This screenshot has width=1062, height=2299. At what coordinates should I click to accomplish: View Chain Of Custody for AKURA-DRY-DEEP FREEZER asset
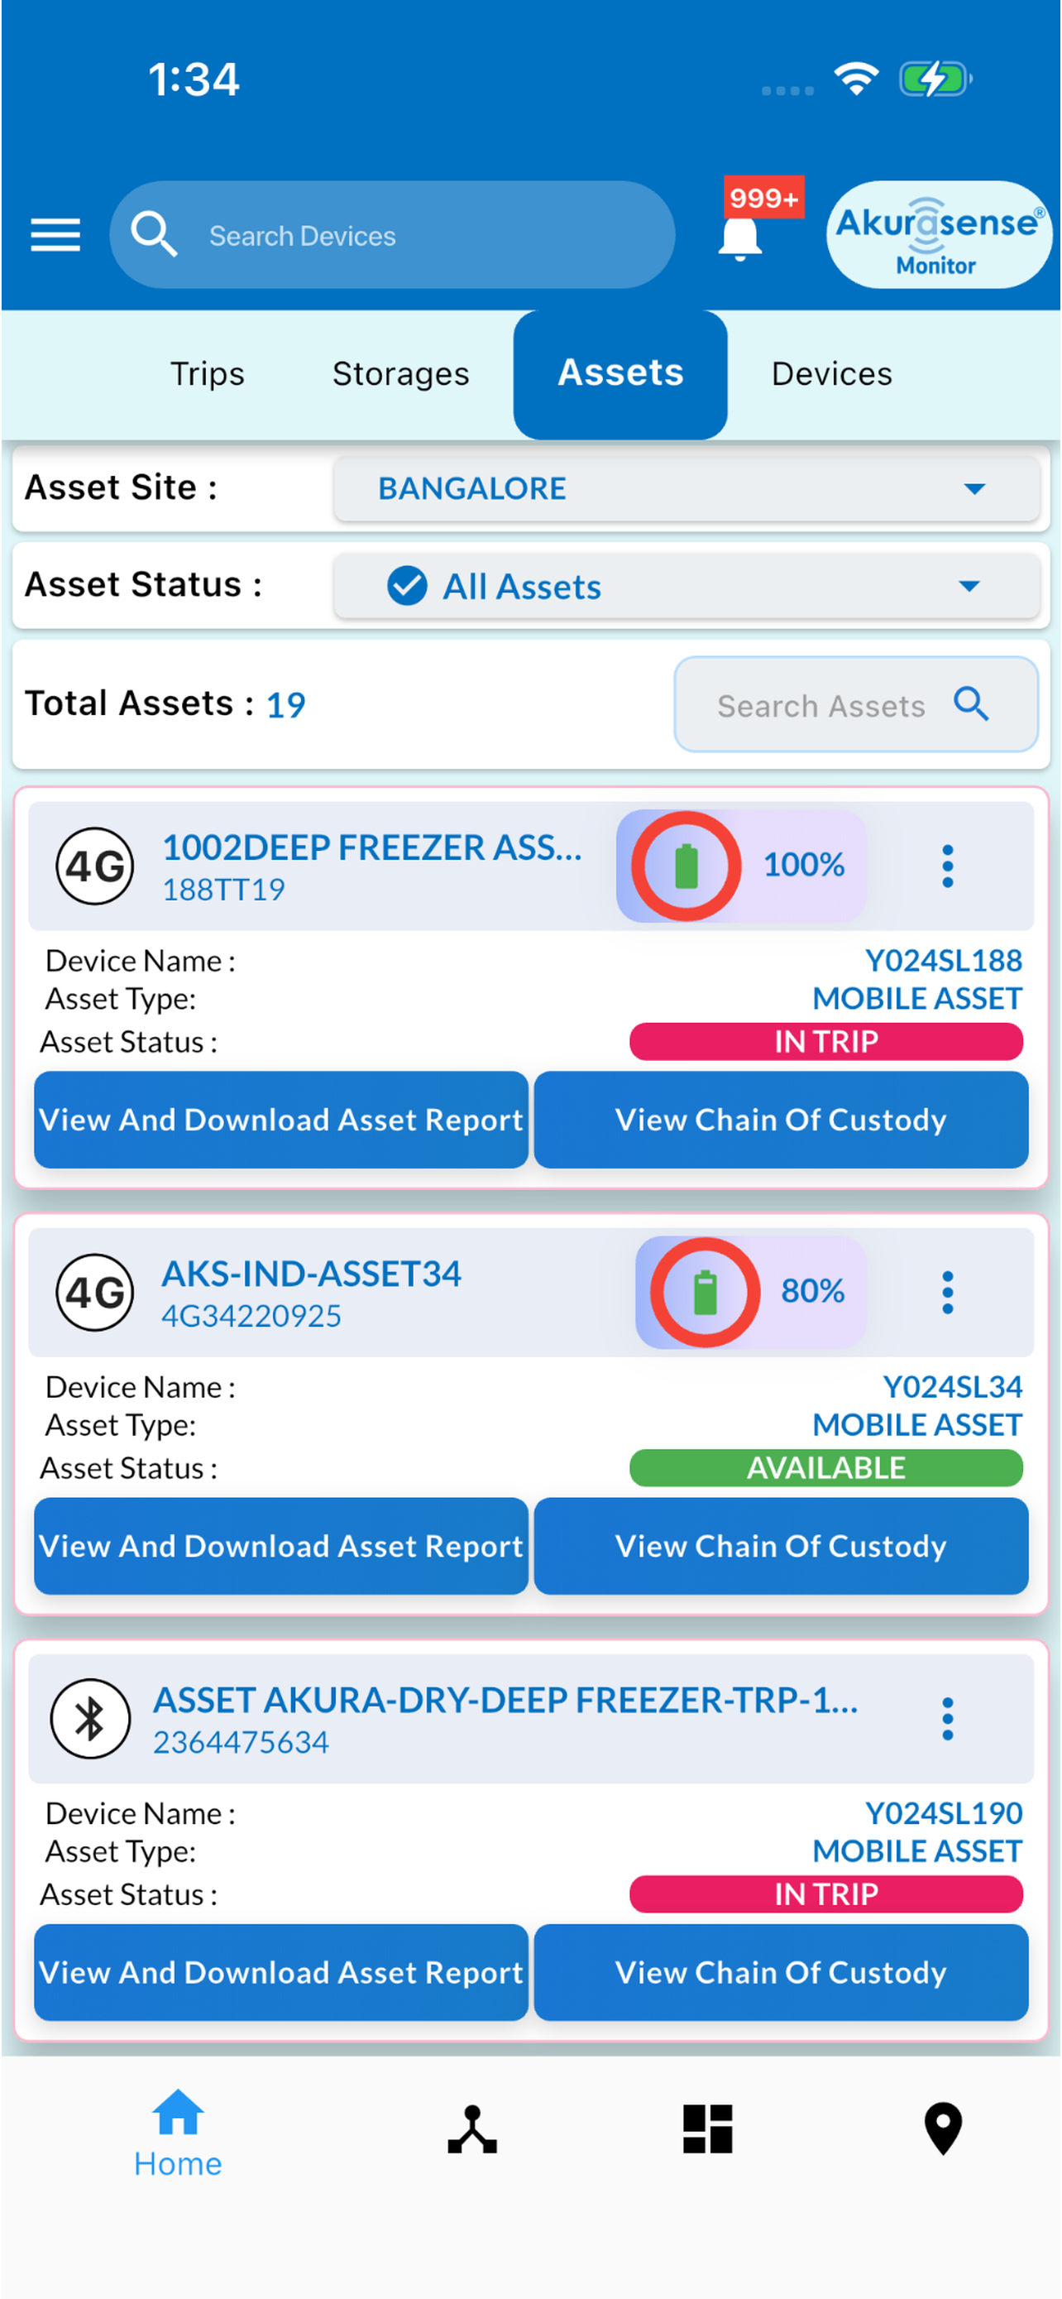point(781,1973)
